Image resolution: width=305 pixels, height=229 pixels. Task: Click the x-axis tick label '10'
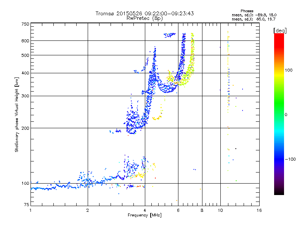[x=220, y=210]
